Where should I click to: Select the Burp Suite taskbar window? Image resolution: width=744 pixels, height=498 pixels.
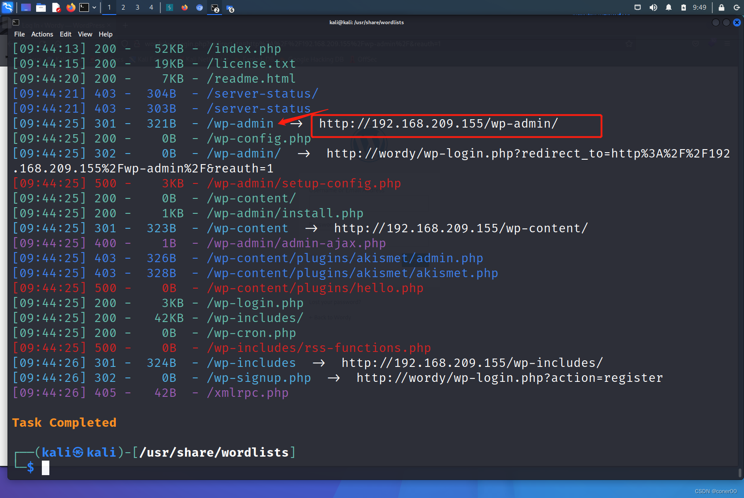tap(170, 7)
